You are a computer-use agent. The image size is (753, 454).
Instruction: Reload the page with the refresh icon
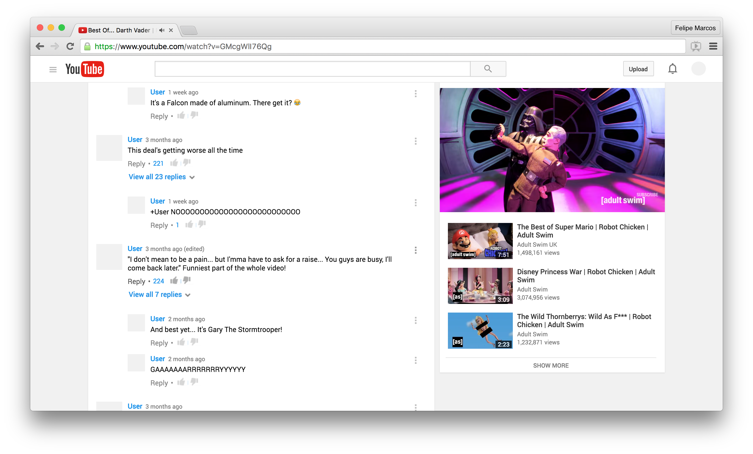tap(70, 46)
